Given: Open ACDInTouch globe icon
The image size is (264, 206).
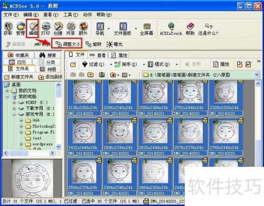Looking at the screenshot, I should click(171, 29).
